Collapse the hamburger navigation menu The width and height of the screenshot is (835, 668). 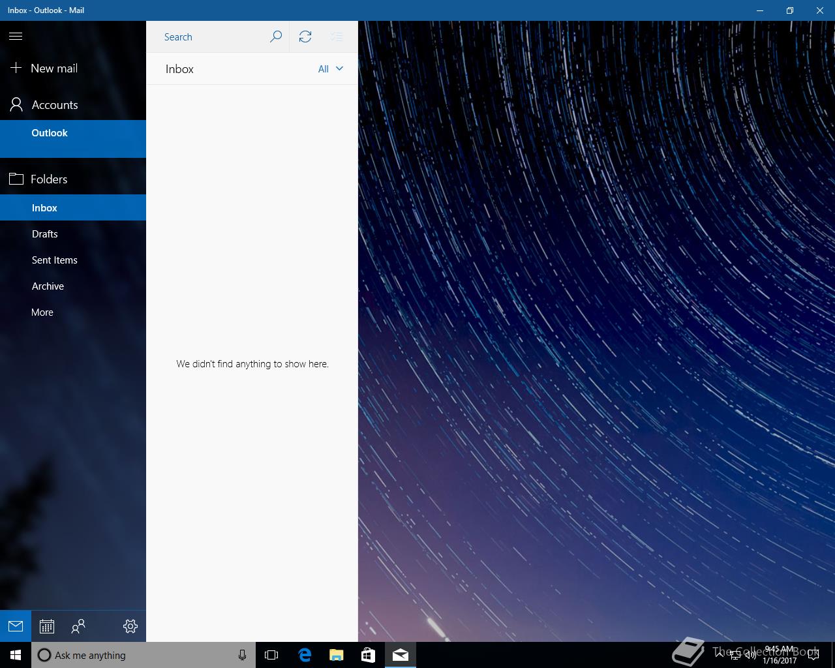[16, 37]
